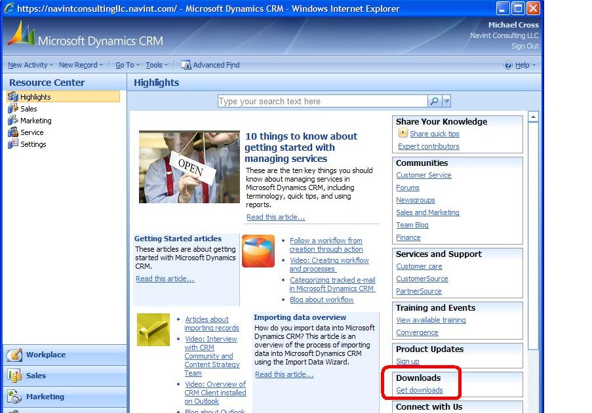The image size is (592, 413).
Task: Open Customer Service community link
Action: pos(424,175)
